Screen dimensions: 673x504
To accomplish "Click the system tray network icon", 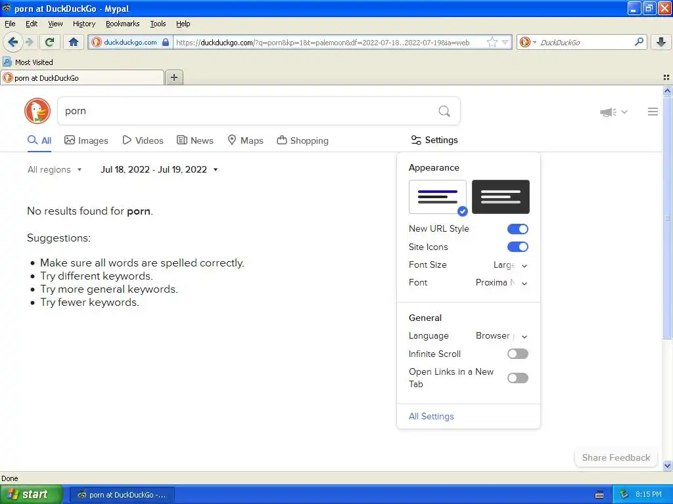I will [x=624, y=494].
